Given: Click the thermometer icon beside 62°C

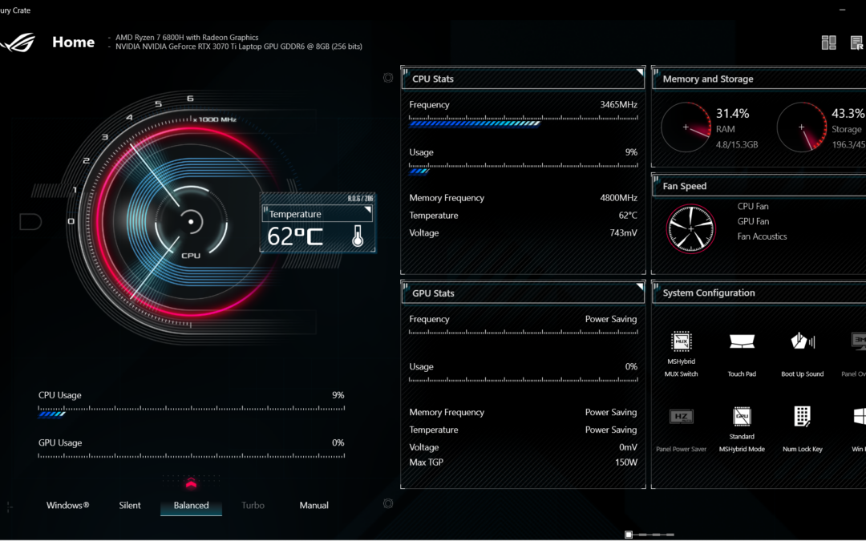Looking at the screenshot, I should 358,236.
